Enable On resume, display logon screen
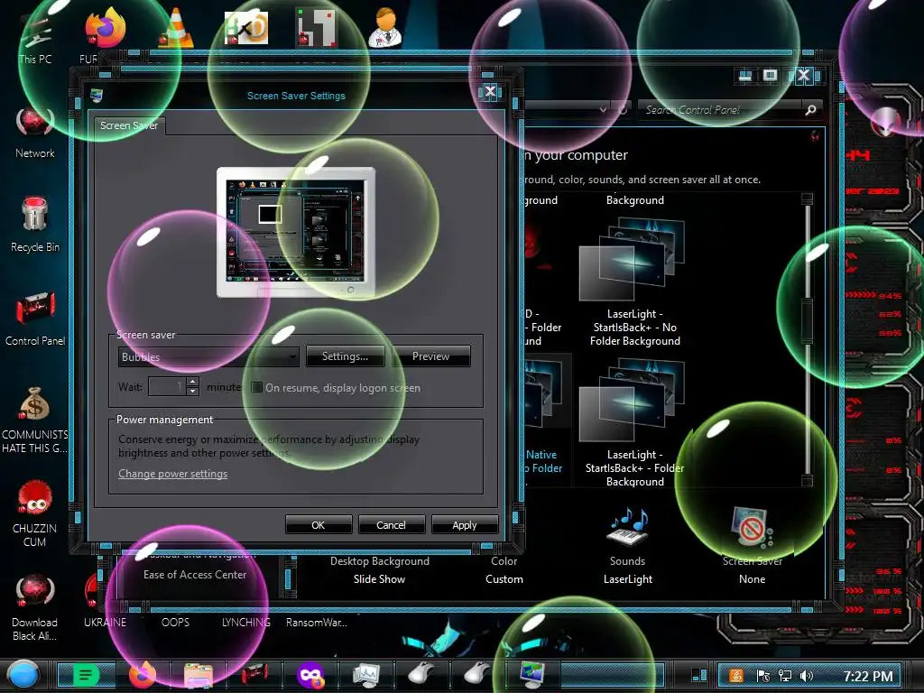Image resolution: width=924 pixels, height=693 pixels. tap(257, 387)
